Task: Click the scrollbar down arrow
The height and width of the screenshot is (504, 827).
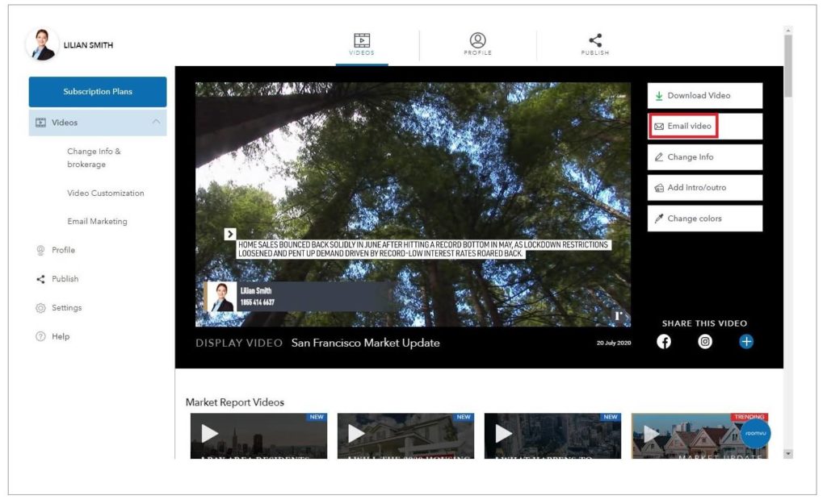Action: point(788,454)
